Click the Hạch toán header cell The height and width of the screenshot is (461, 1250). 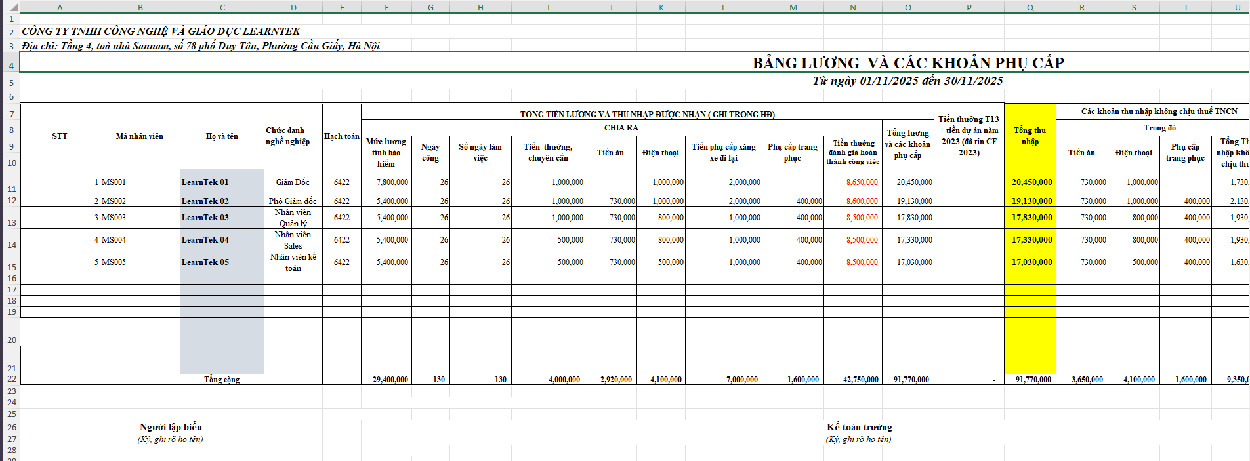[x=341, y=136]
